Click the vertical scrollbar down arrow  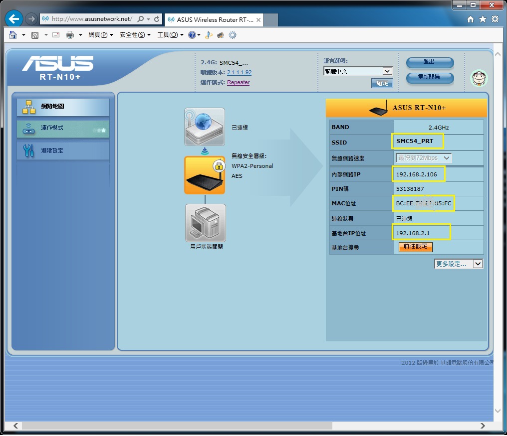pyautogui.click(x=498, y=411)
